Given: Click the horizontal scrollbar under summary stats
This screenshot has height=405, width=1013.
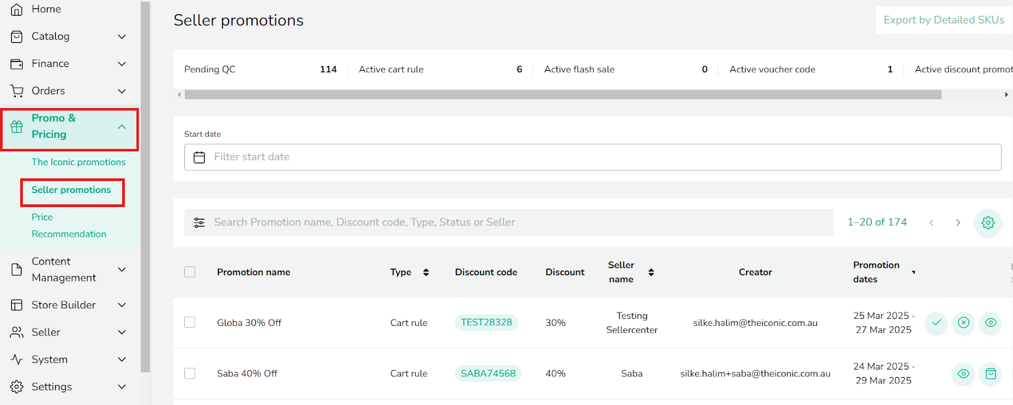Looking at the screenshot, I should [x=562, y=95].
